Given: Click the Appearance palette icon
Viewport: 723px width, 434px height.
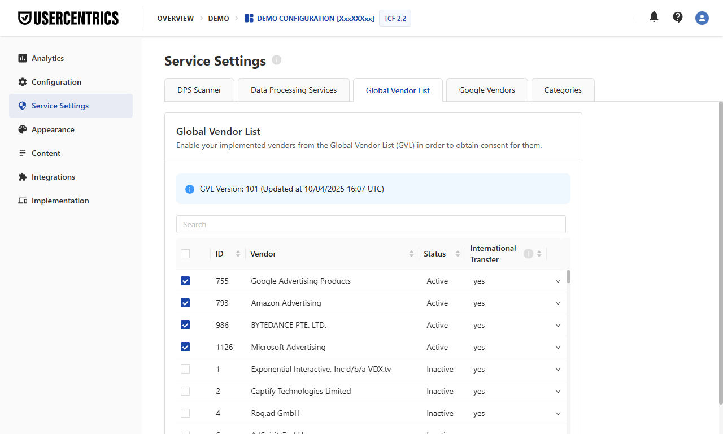Looking at the screenshot, I should coord(23,129).
